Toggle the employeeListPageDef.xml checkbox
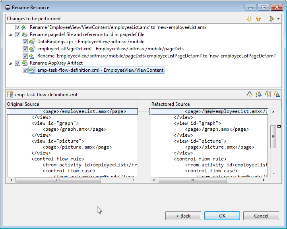Screen dimensions: 287x229 point(25,49)
